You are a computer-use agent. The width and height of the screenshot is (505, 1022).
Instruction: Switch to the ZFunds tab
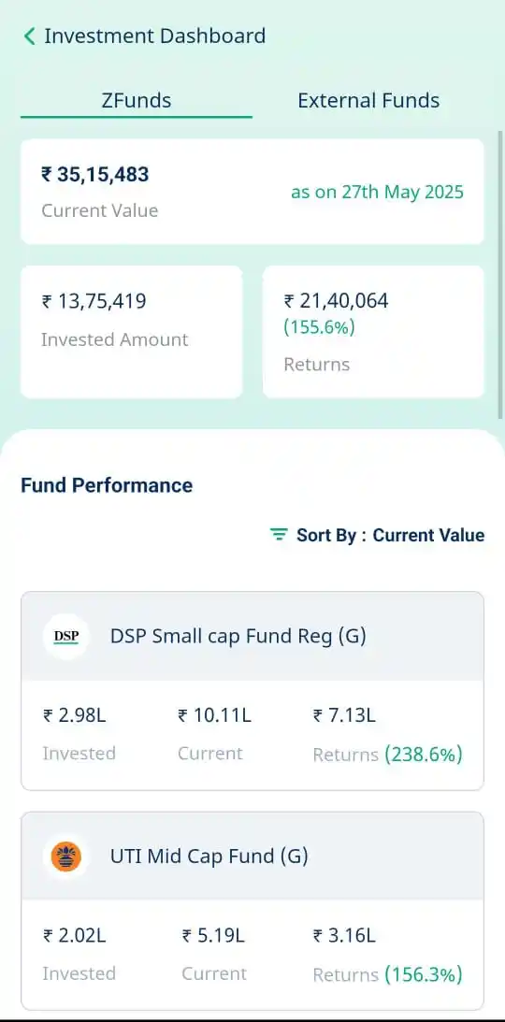point(137,101)
